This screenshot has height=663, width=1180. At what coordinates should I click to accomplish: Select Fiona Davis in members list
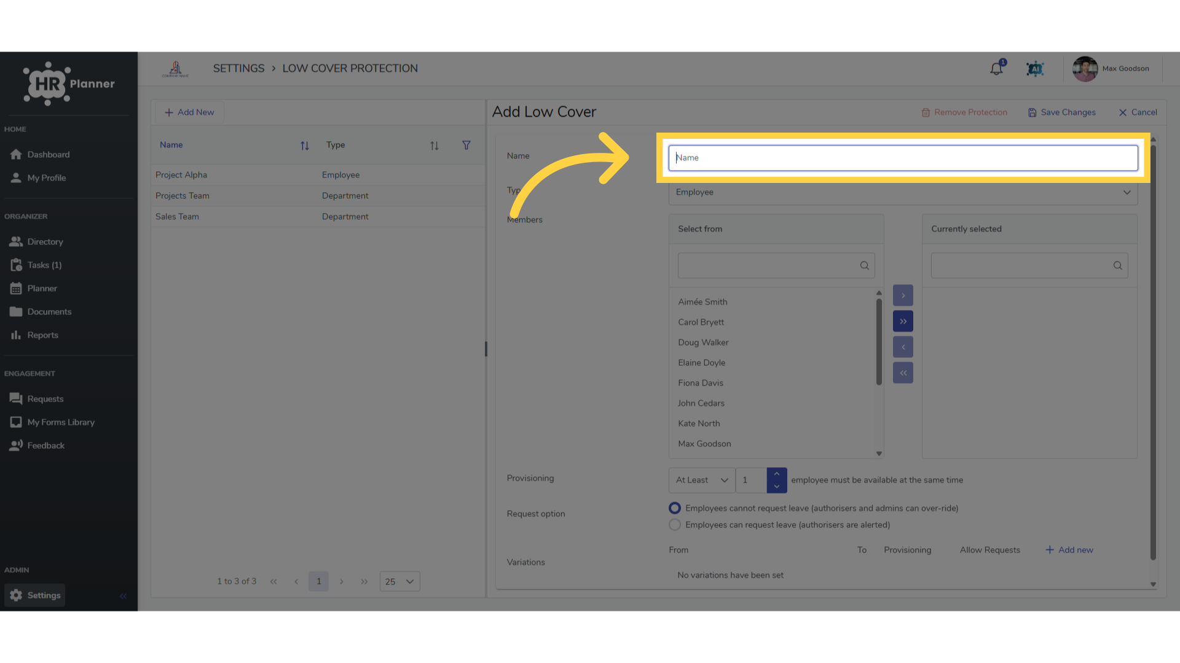point(701,383)
